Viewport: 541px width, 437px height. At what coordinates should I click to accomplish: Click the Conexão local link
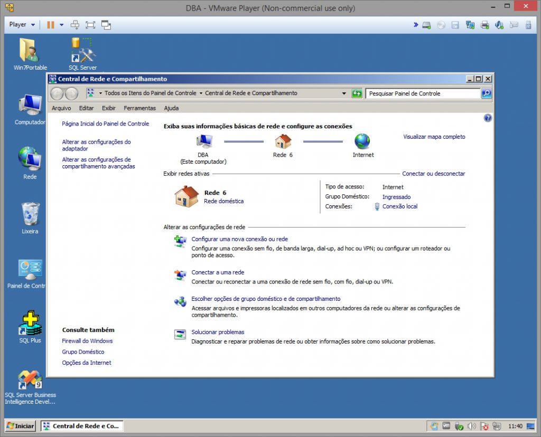[400, 206]
